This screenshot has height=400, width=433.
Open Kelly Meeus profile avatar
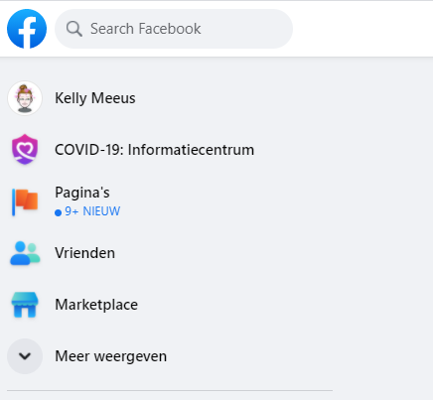[x=25, y=98]
